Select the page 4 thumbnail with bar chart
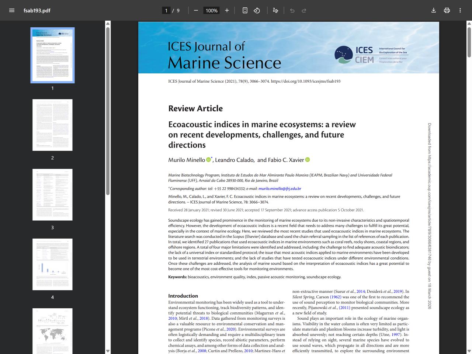This screenshot has width=472, height=354. coord(52,264)
